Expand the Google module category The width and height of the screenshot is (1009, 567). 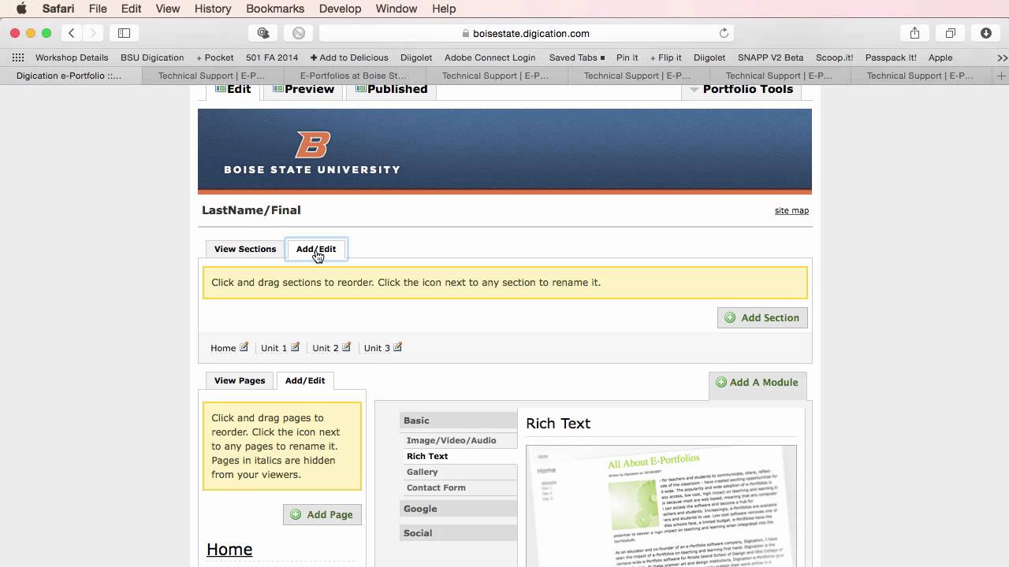click(x=458, y=509)
